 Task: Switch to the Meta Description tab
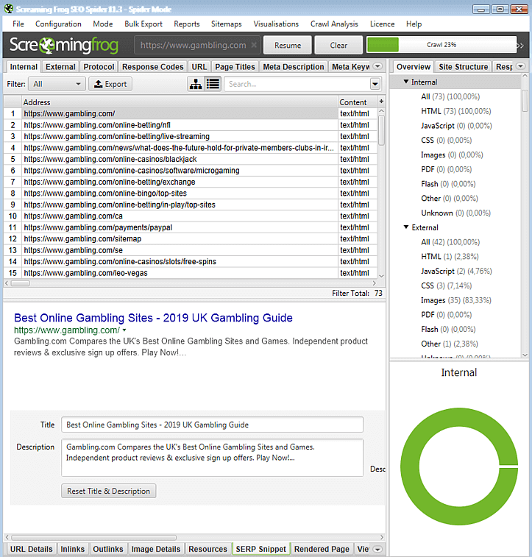(294, 67)
